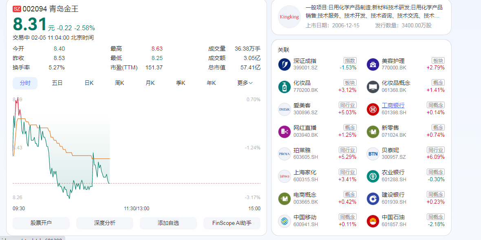481x240 pixels.
Task: Click stock code 300896.SZ
Action: (306, 113)
